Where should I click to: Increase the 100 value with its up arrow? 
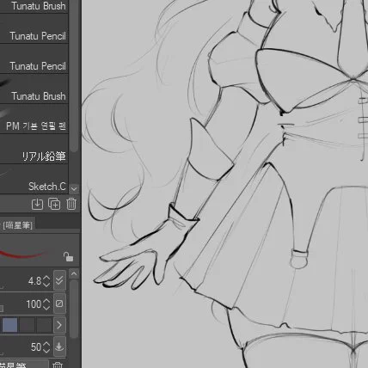46,301
